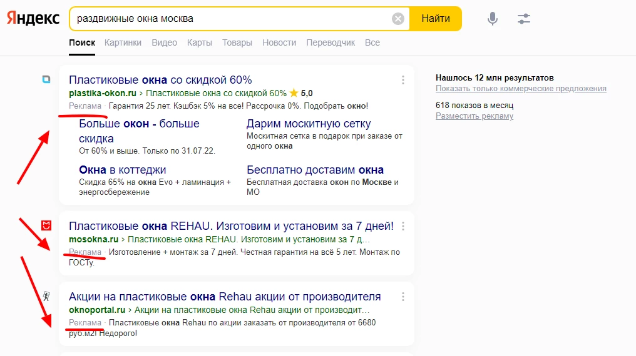Viewport: 636px width, 356px height.
Task: Open the oknoportal.ru favicon
Action: point(46,296)
